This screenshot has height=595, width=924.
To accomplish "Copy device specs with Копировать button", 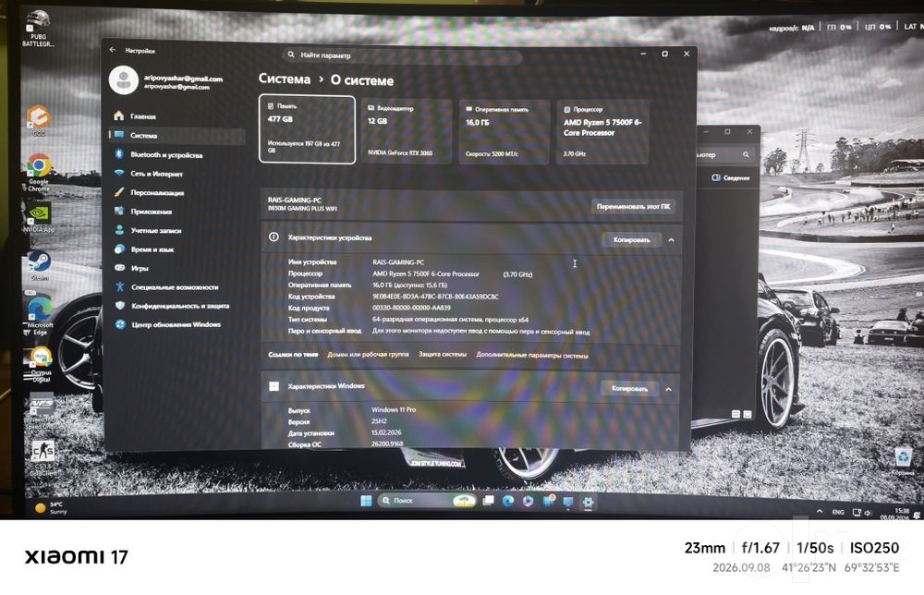I will (x=631, y=240).
